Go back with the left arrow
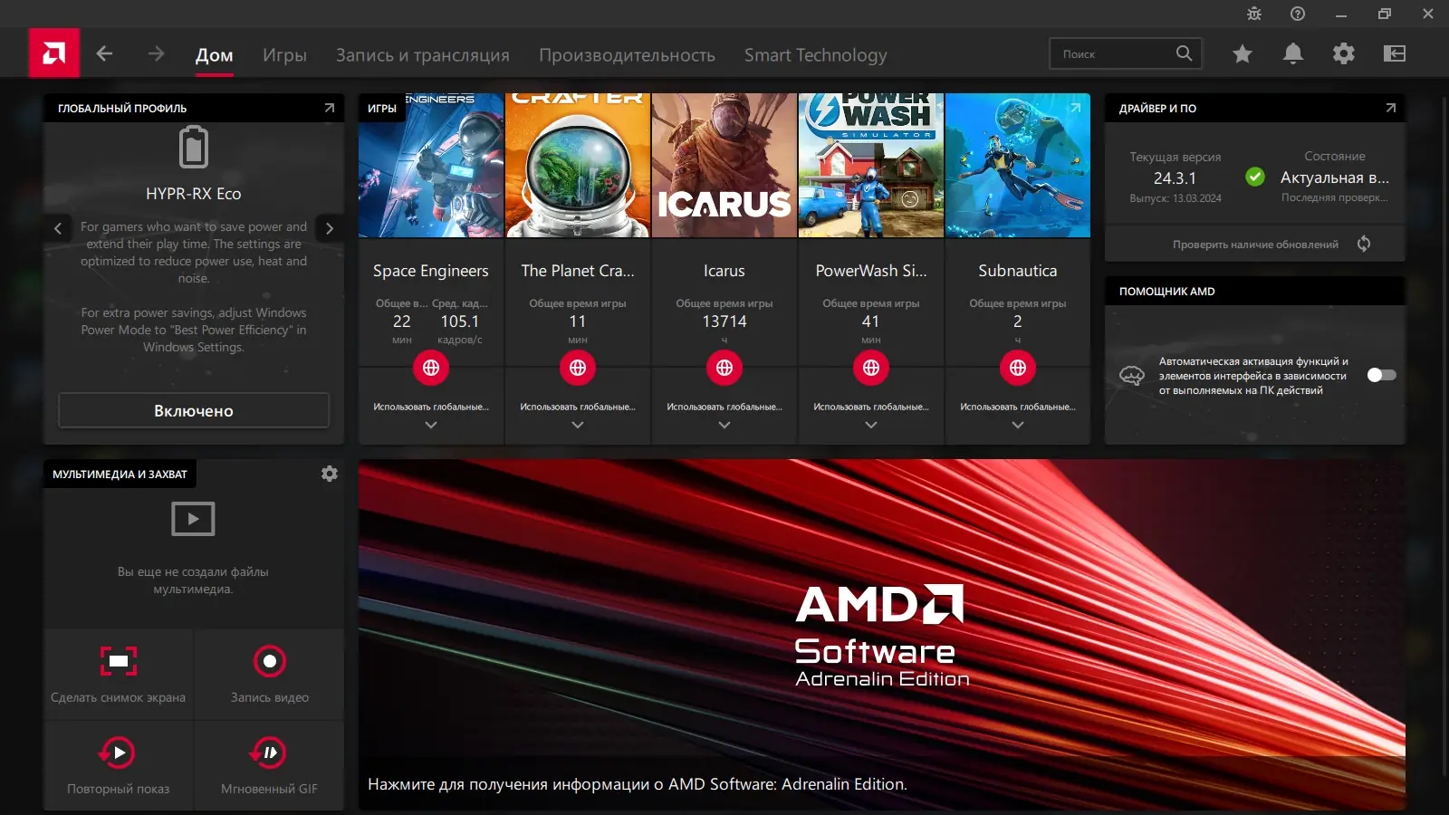This screenshot has height=815, width=1449. (x=104, y=53)
